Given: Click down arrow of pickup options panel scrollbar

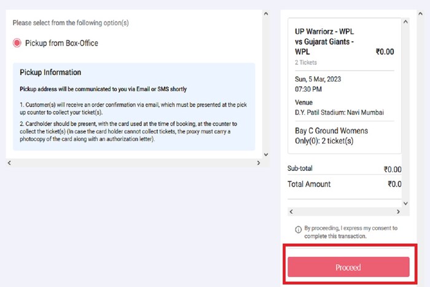Looking at the screenshot, I should (266, 154).
